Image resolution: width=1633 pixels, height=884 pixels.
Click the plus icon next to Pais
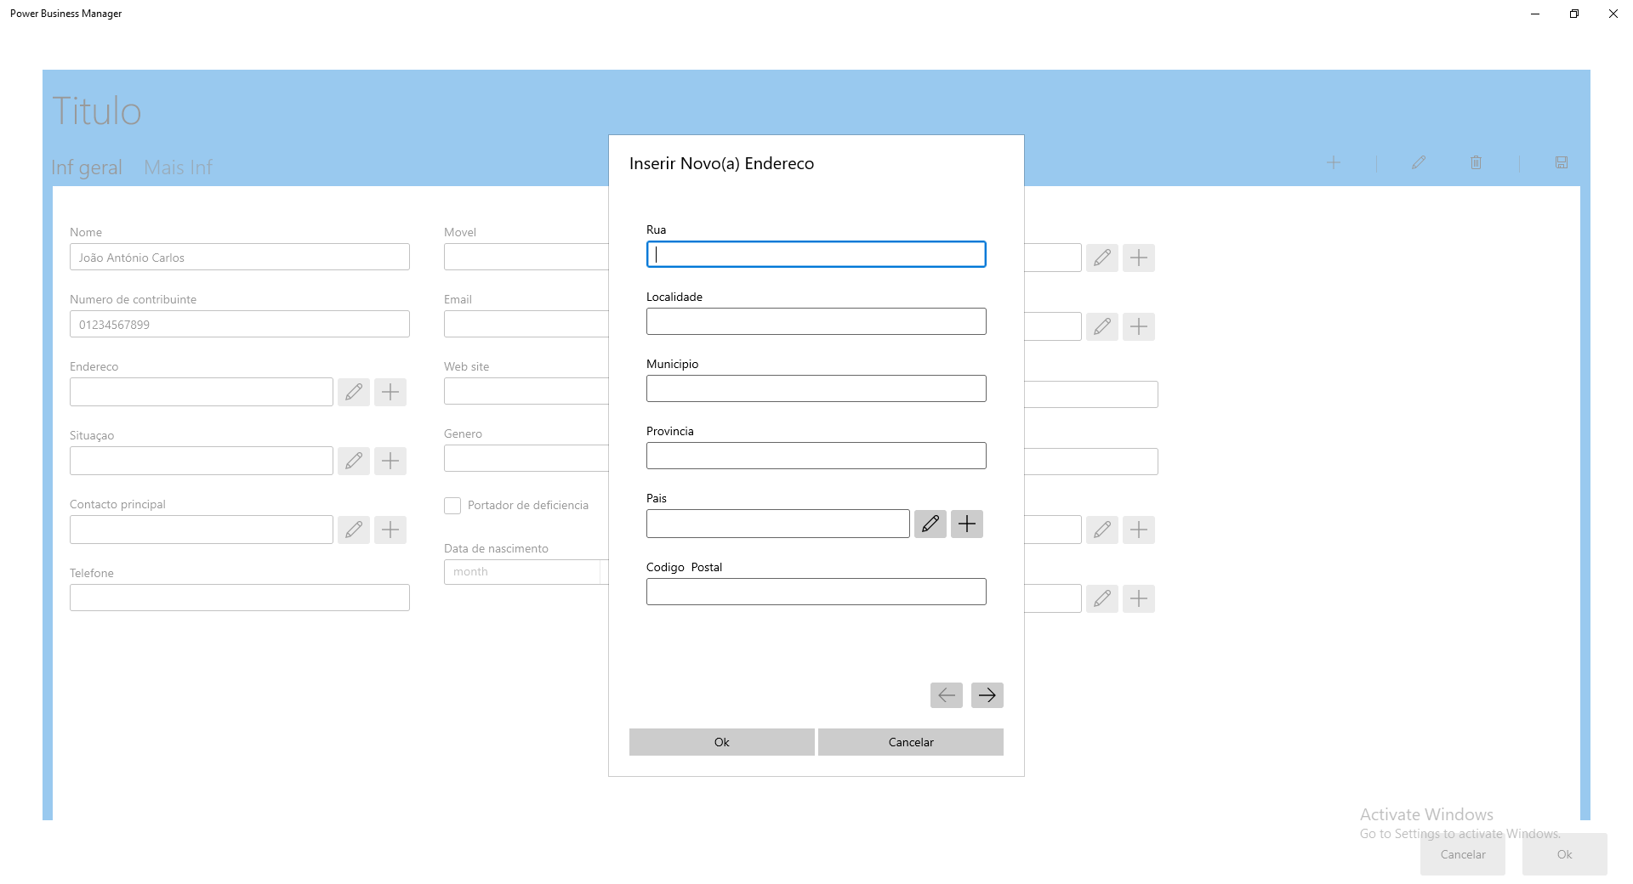click(967, 524)
